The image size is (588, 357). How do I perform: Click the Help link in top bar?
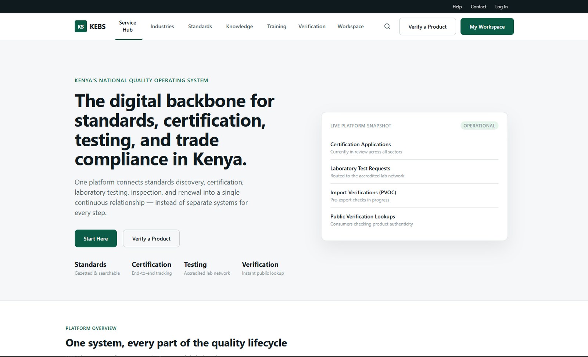pyautogui.click(x=457, y=7)
